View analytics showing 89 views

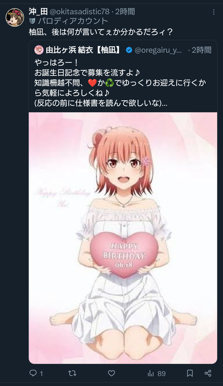pos(157,373)
